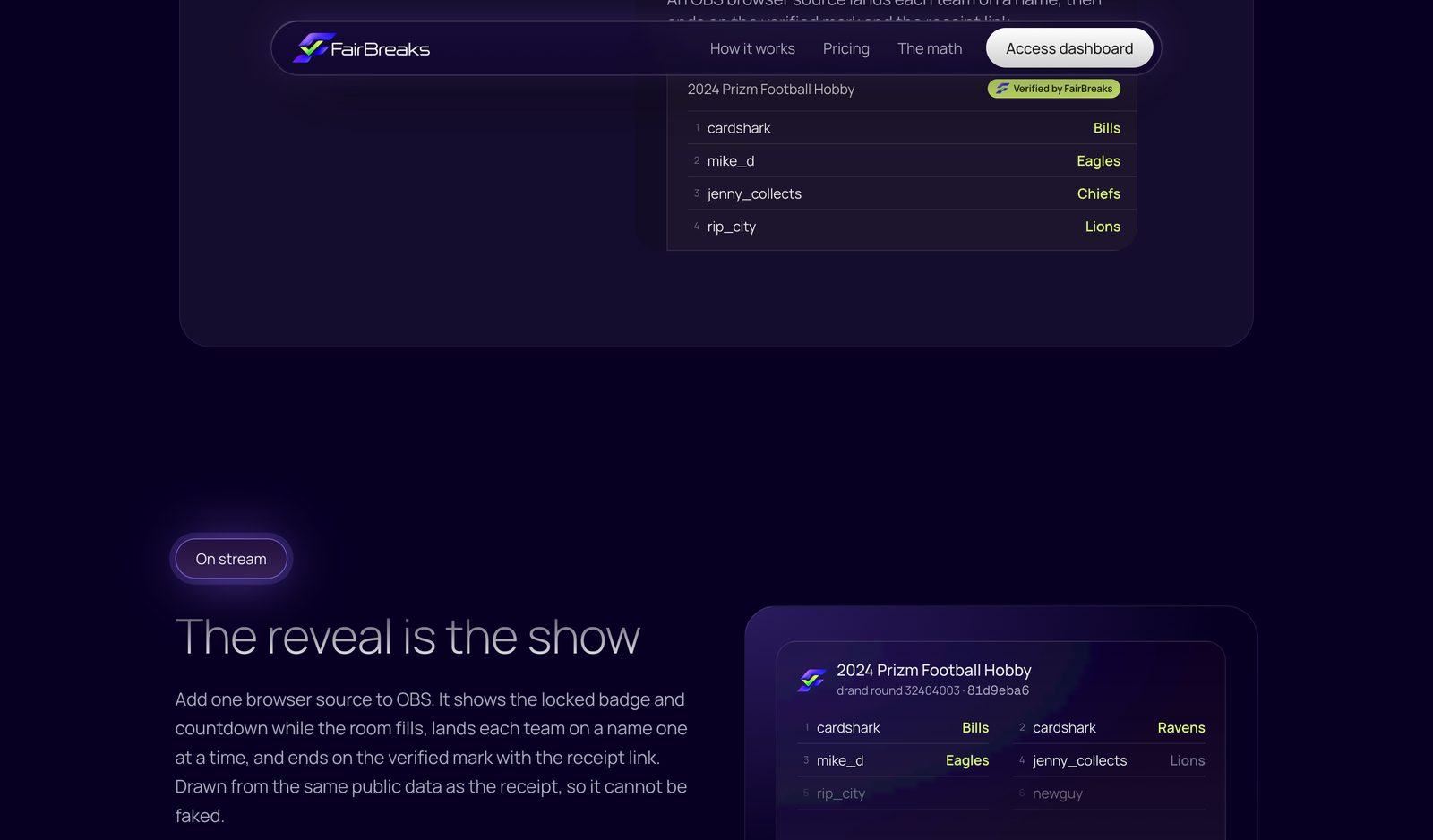
Task: Click Chiefs team name in receipt list
Action: tap(1098, 193)
